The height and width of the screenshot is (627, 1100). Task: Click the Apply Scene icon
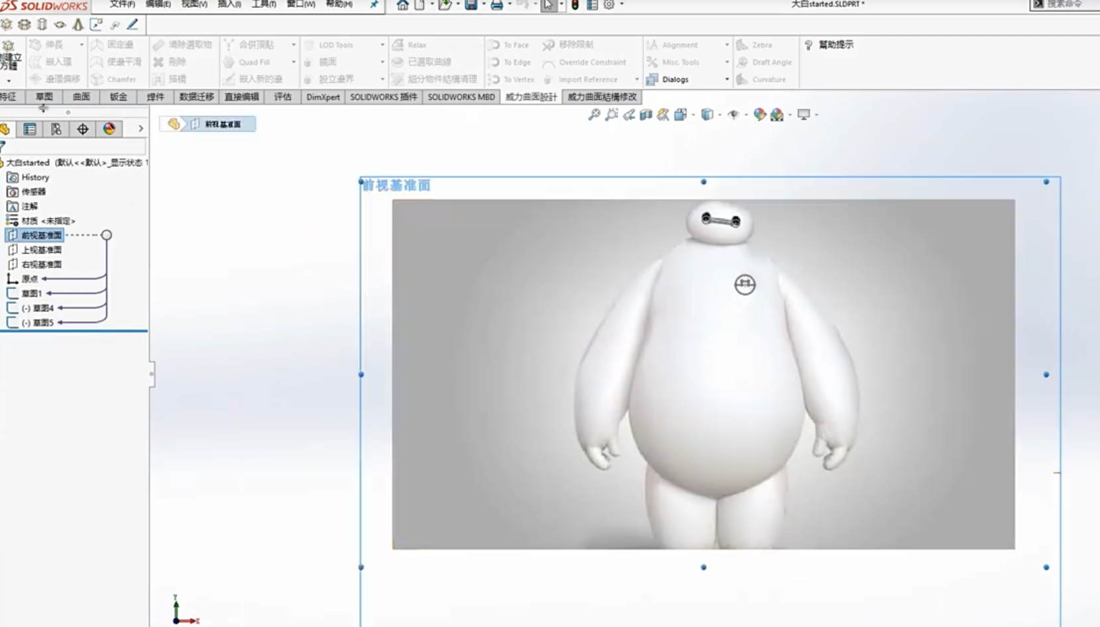pyautogui.click(x=777, y=115)
